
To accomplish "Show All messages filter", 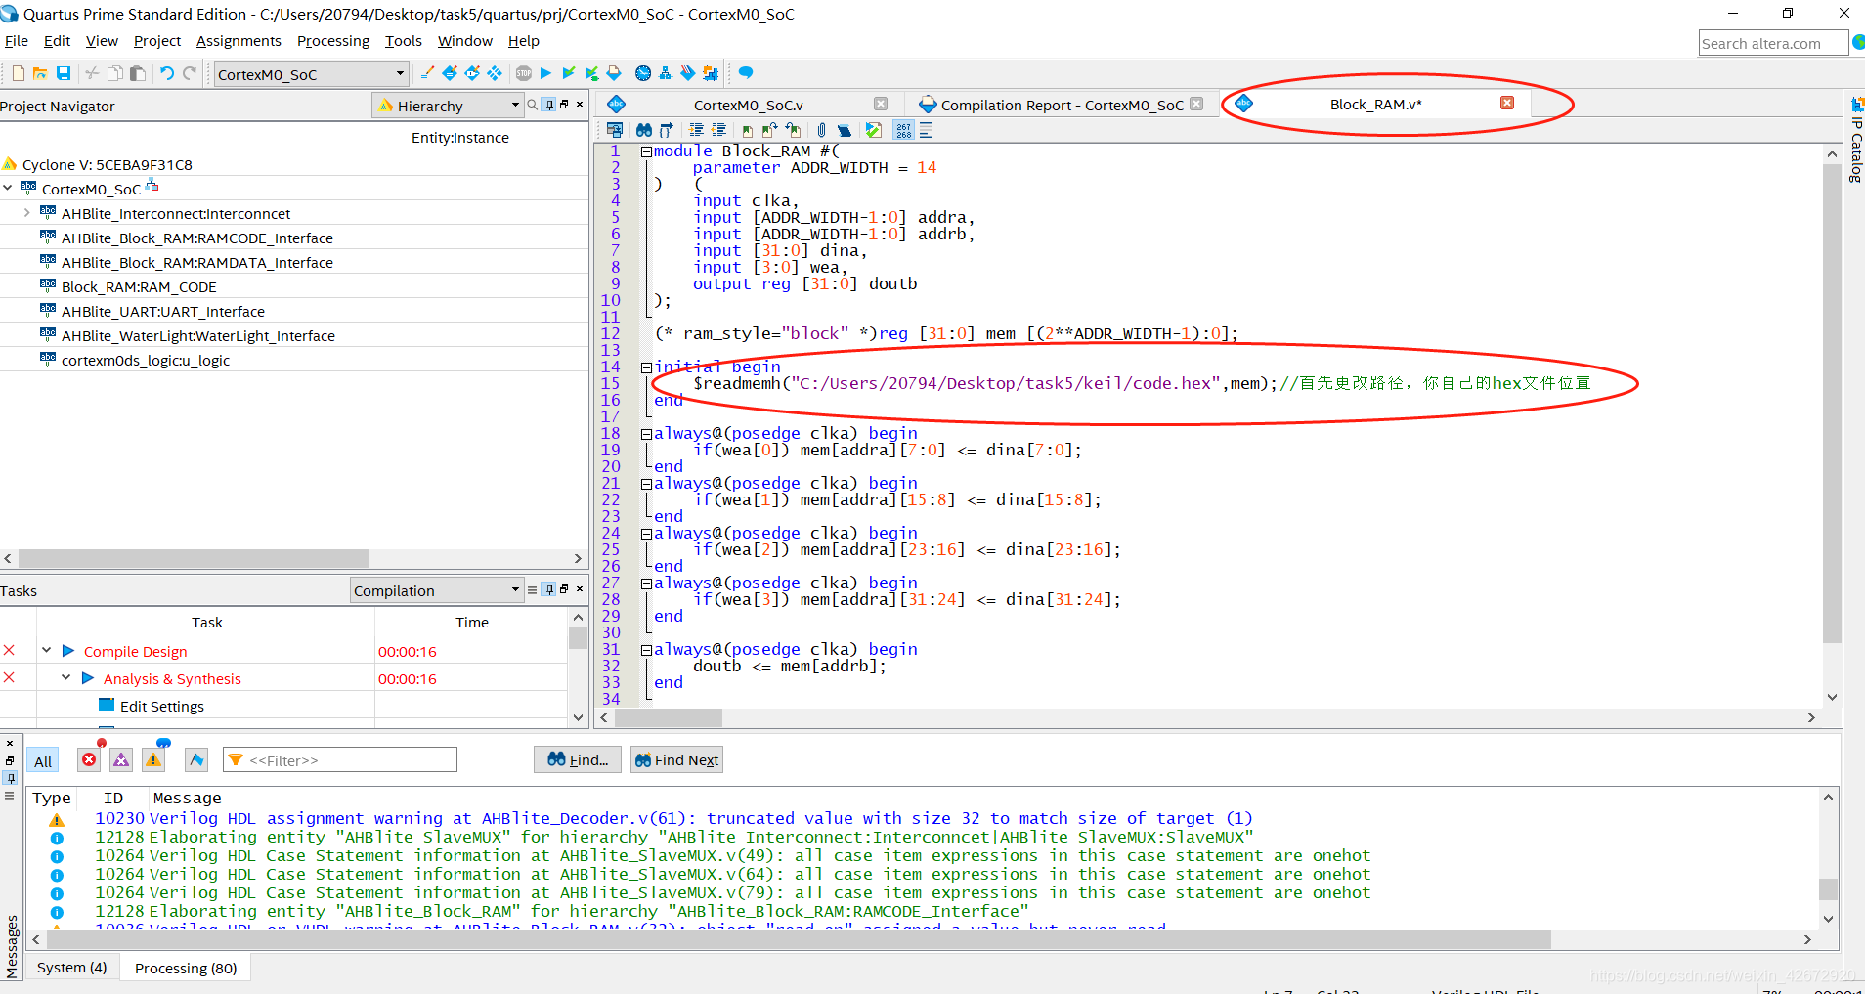I will pos(43,761).
